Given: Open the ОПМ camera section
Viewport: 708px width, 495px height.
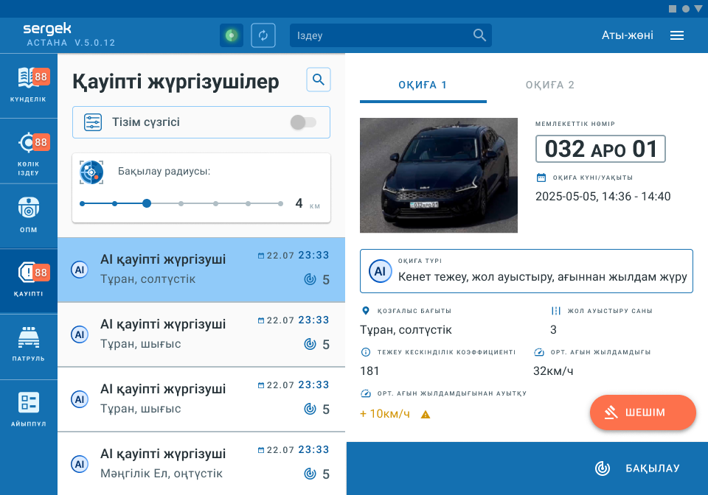Looking at the screenshot, I should 28,215.
